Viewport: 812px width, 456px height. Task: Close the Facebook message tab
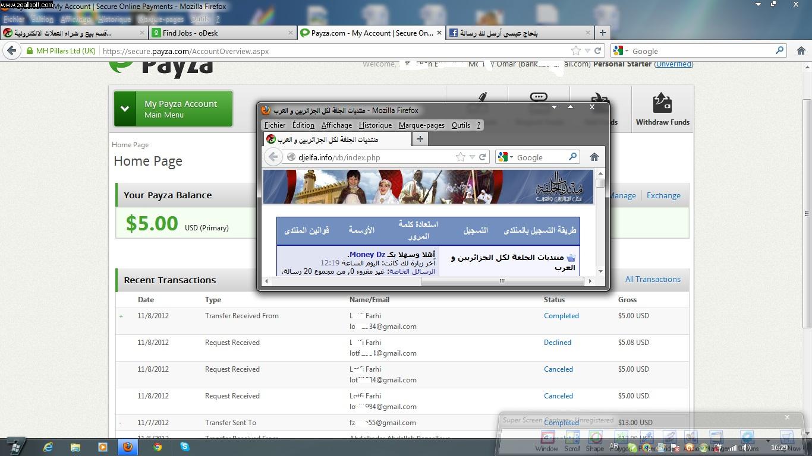[x=587, y=33]
